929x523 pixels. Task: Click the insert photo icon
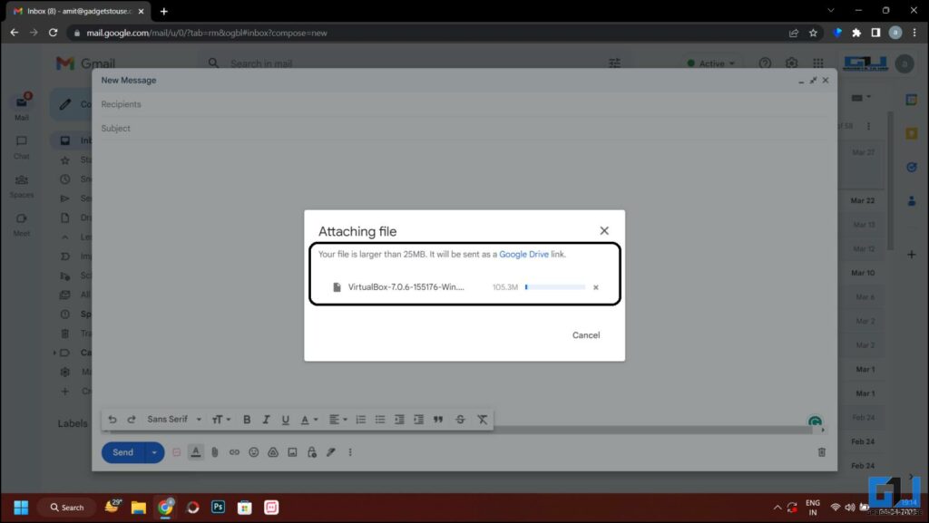click(292, 452)
